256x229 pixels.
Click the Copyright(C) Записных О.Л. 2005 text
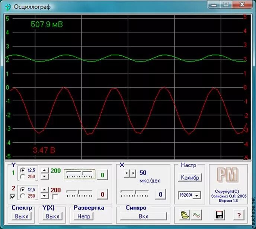(228, 194)
